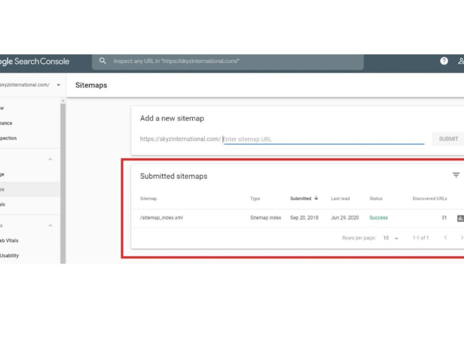
Task: Open URL inspection item in sidebar
Action: click(30, 138)
